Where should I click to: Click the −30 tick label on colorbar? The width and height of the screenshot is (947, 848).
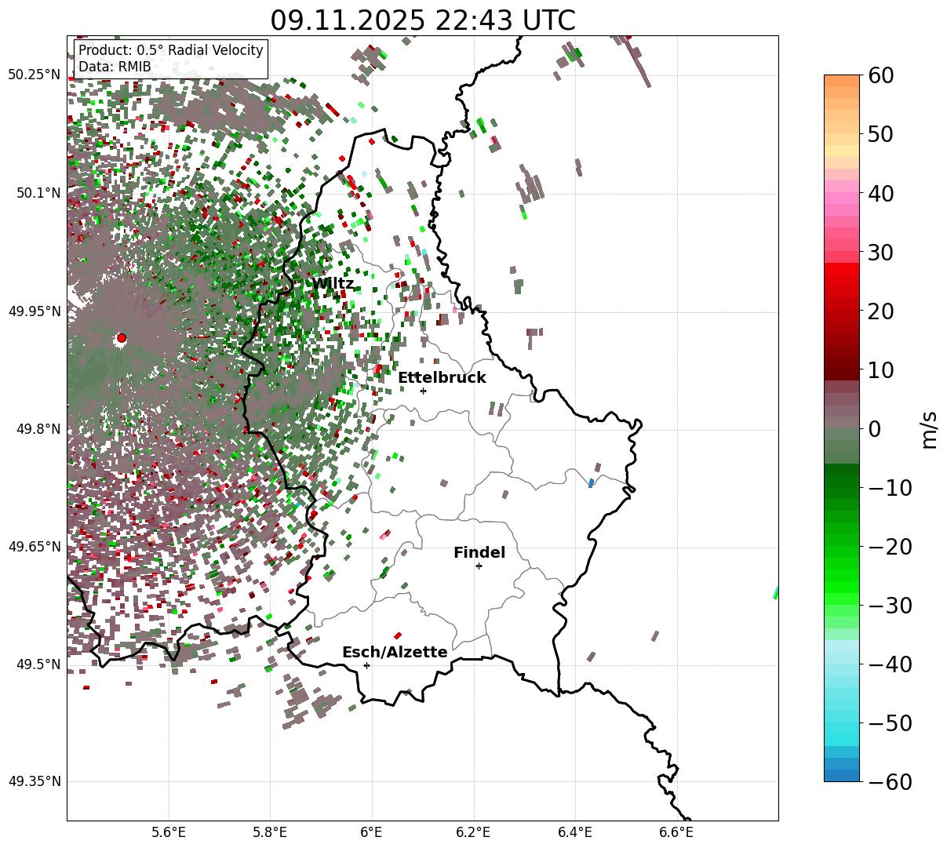[889, 606]
